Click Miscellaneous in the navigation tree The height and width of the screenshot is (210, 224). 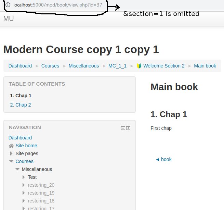pos(37,169)
